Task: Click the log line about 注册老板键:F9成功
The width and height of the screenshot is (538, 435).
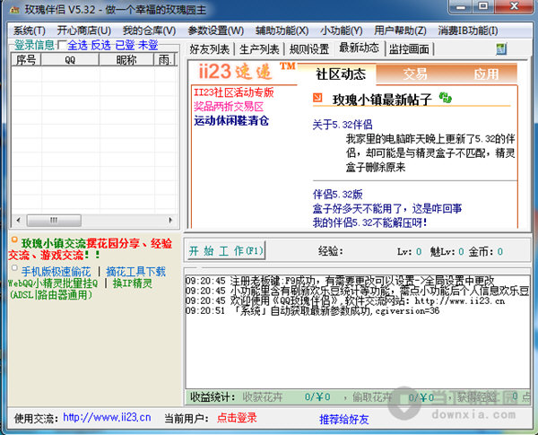Action: click(x=340, y=281)
